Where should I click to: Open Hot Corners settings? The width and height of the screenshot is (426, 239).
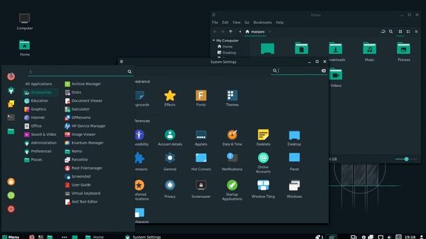tap(201, 162)
